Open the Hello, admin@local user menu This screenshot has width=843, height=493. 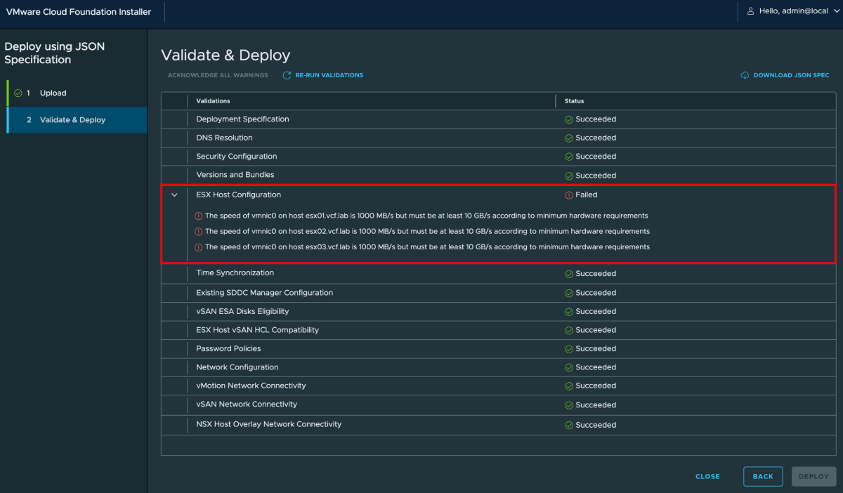[793, 11]
